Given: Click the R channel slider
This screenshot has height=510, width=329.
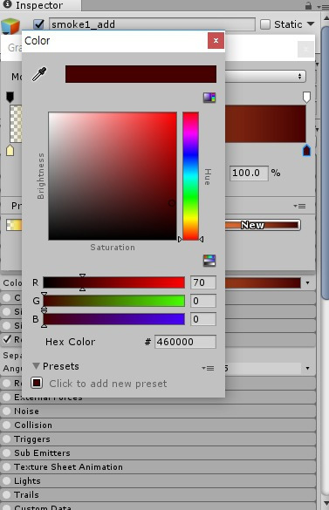Looking at the screenshot, I should 114,282.
